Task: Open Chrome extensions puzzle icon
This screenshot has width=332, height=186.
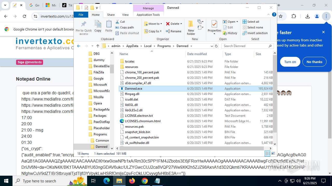Action: [294, 16]
